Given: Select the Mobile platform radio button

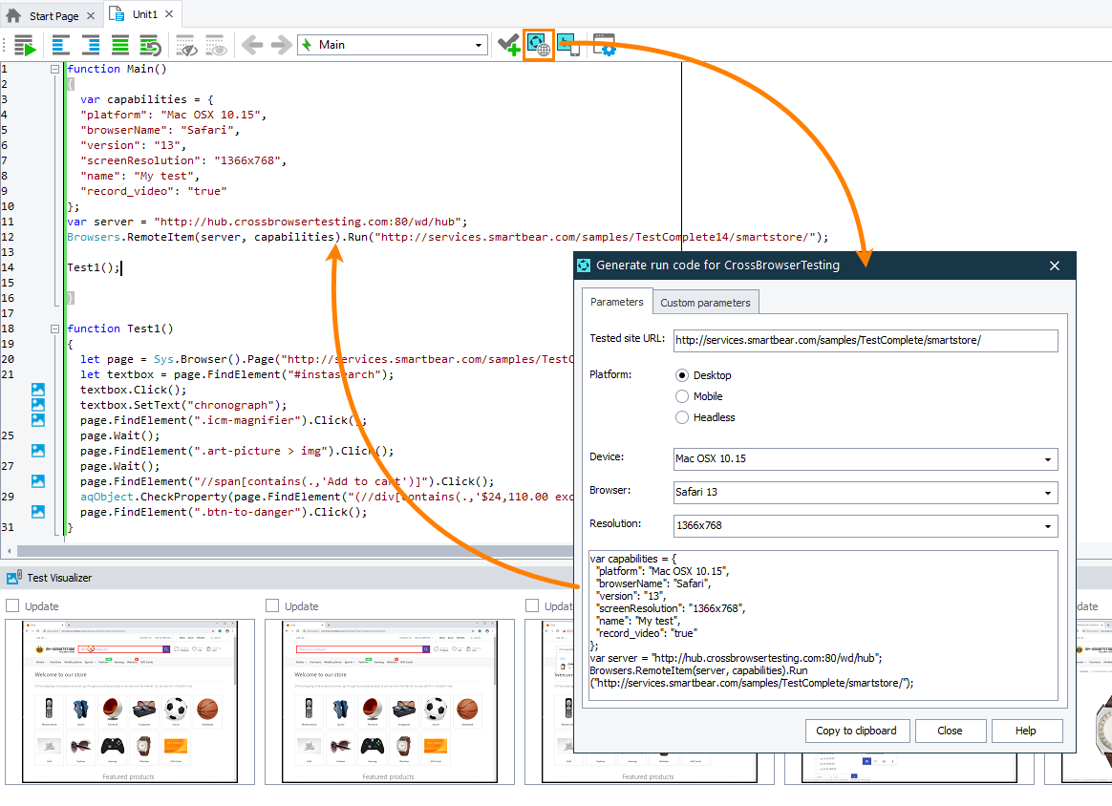Looking at the screenshot, I should (682, 395).
